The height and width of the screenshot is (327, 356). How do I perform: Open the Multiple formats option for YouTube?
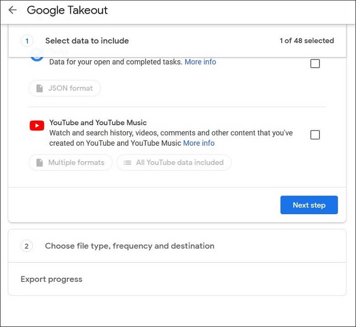pos(71,163)
